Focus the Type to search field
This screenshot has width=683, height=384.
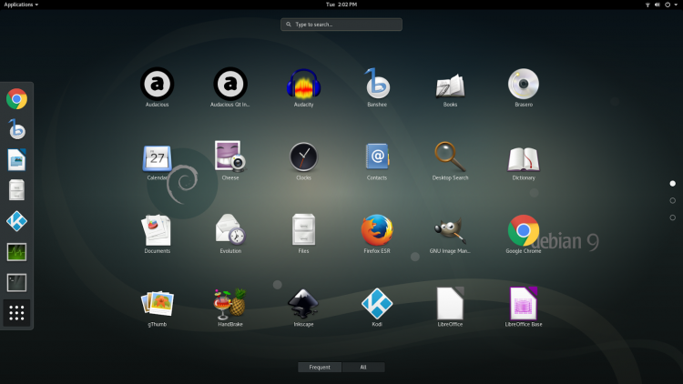341,25
